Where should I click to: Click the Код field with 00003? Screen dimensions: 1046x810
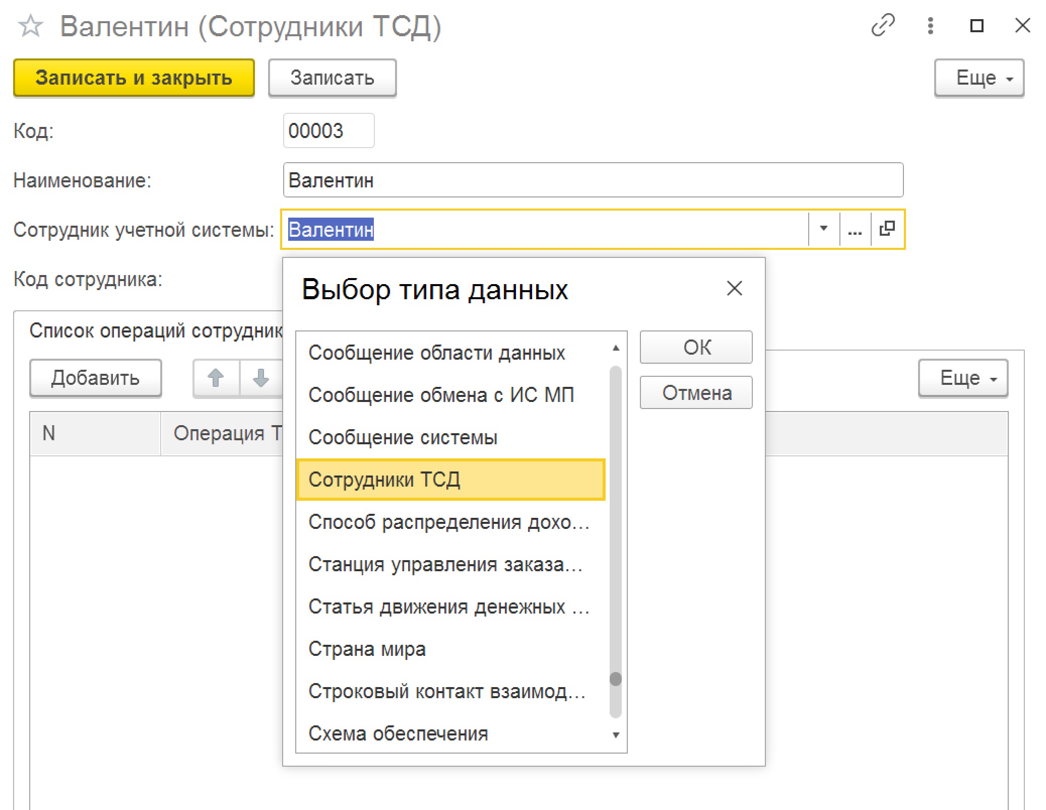[329, 131]
